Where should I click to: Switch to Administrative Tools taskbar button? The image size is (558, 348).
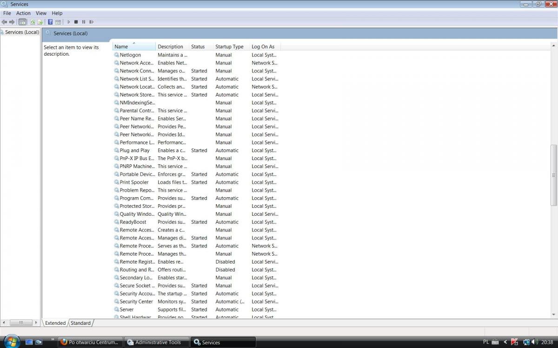click(157, 342)
